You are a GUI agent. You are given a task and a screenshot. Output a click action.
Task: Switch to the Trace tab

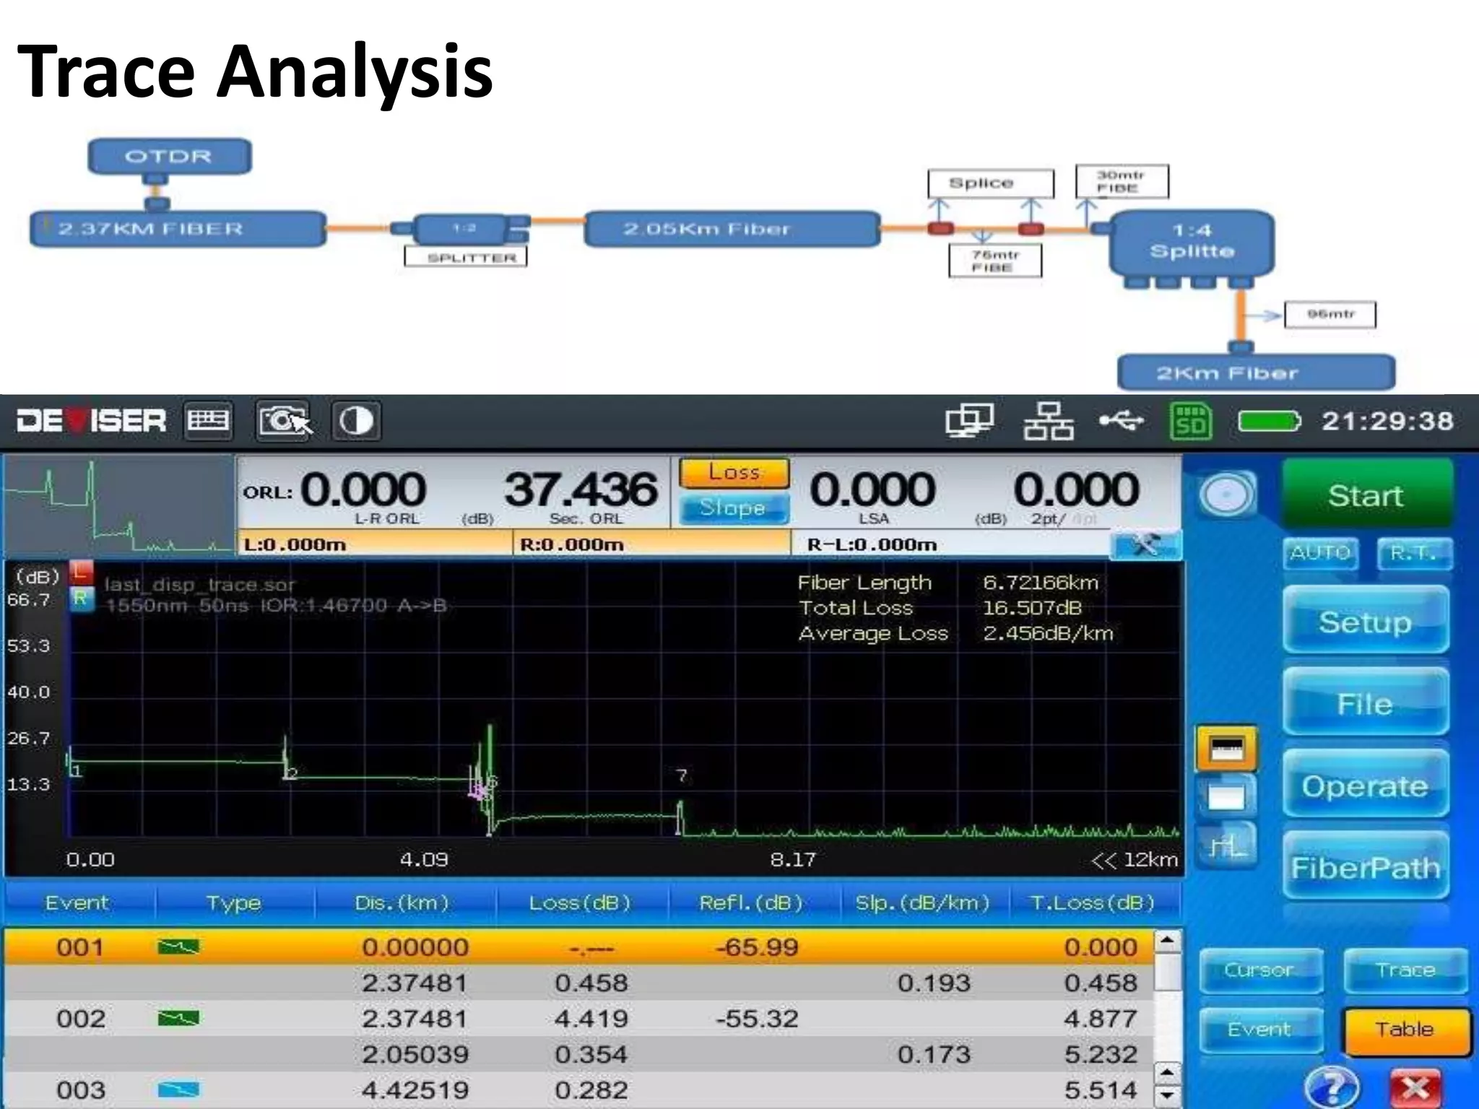[1405, 970]
